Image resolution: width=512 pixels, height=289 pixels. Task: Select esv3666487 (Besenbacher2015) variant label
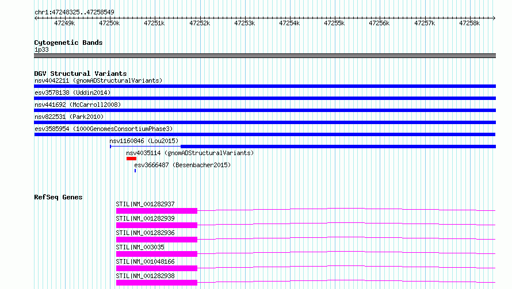[x=182, y=165]
